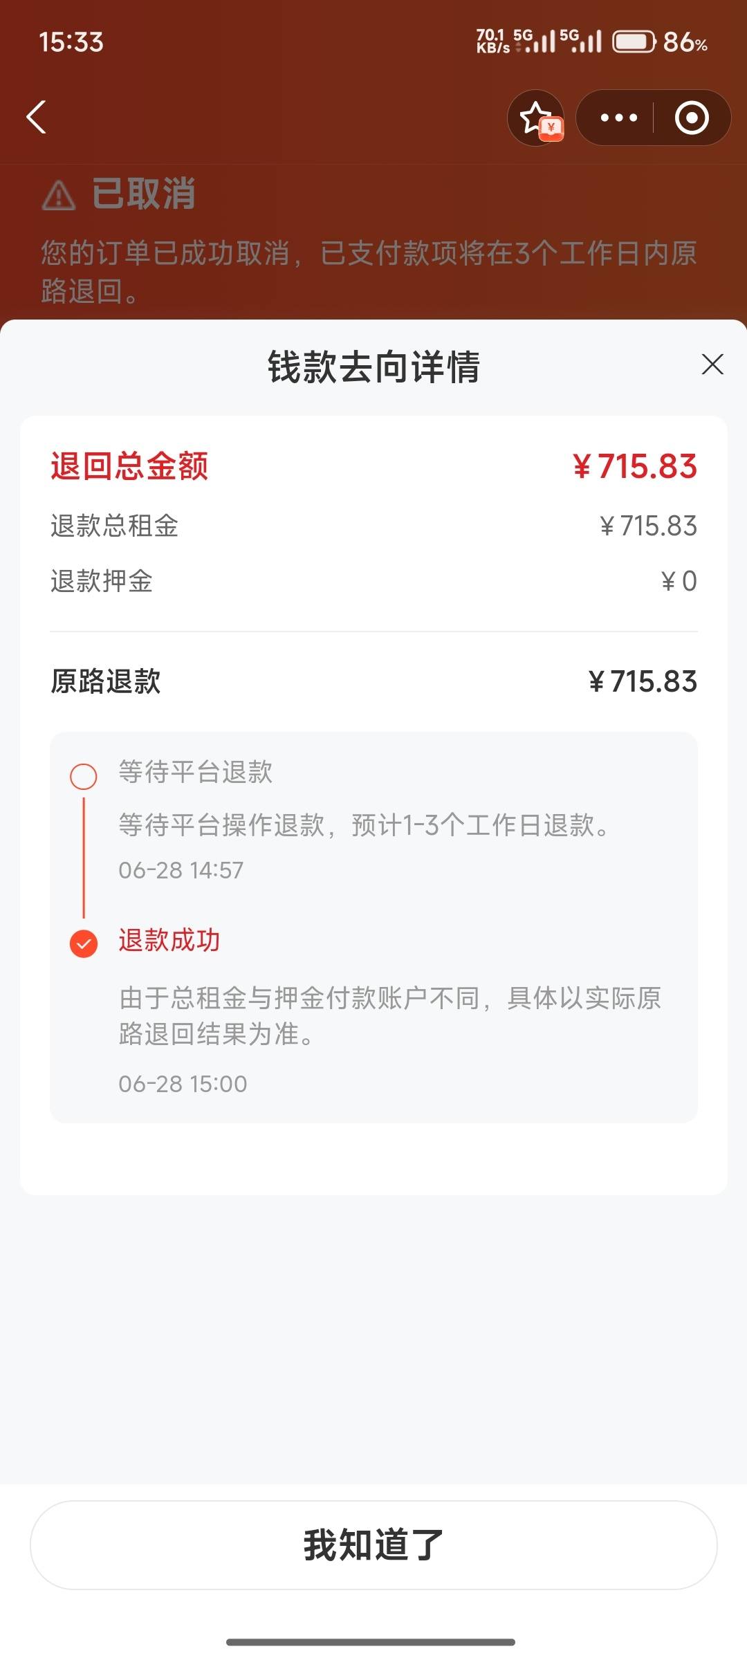Tap the 06-28 15:00 refund timestamp

pyautogui.click(x=183, y=1084)
